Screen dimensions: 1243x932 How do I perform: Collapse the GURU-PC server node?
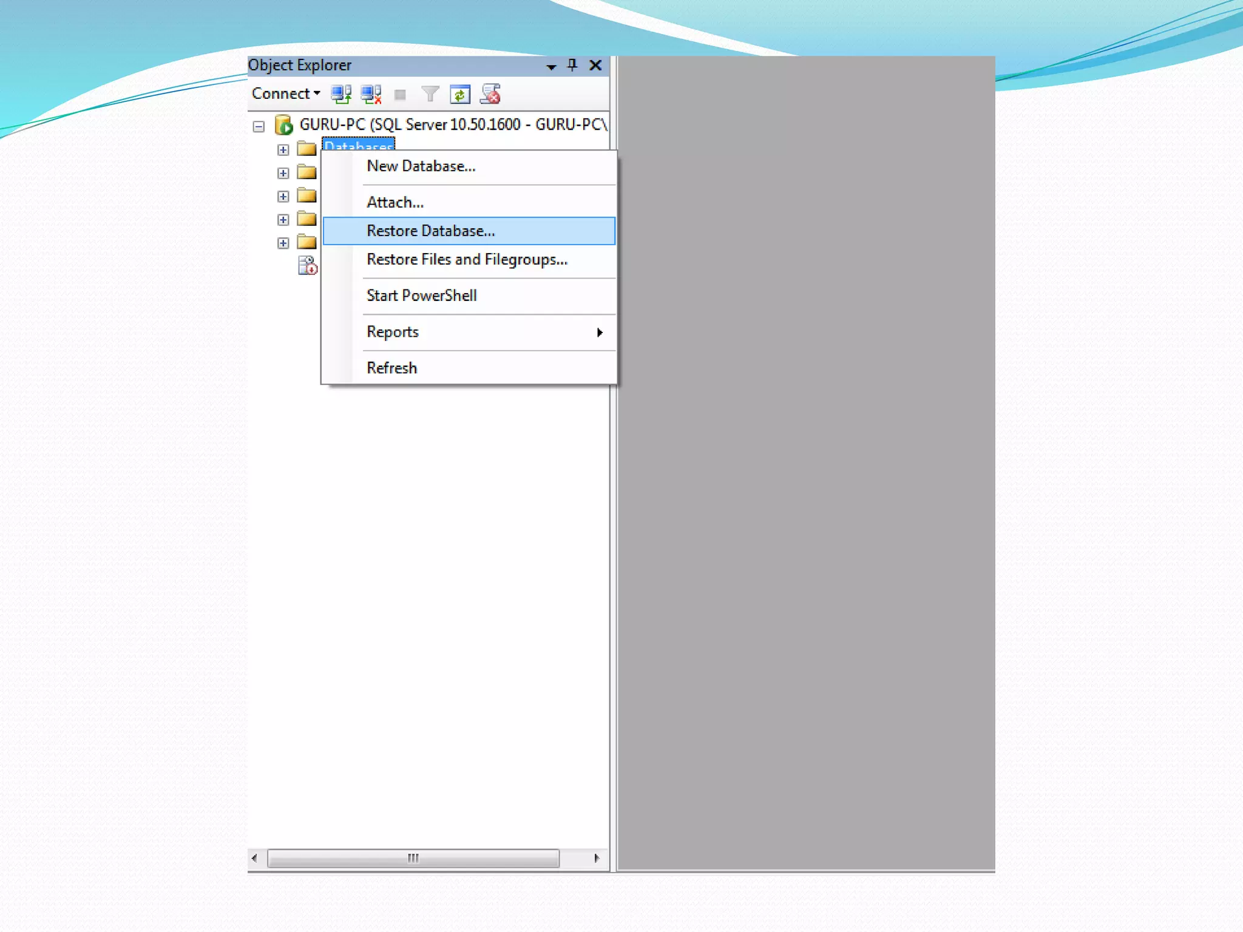259,126
